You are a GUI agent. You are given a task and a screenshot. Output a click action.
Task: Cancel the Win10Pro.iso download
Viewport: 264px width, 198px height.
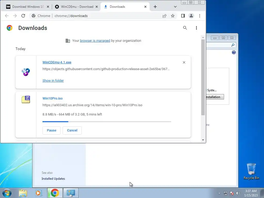coord(72,130)
